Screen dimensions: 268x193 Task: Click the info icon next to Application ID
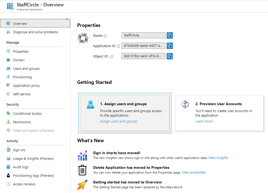pos(118,46)
